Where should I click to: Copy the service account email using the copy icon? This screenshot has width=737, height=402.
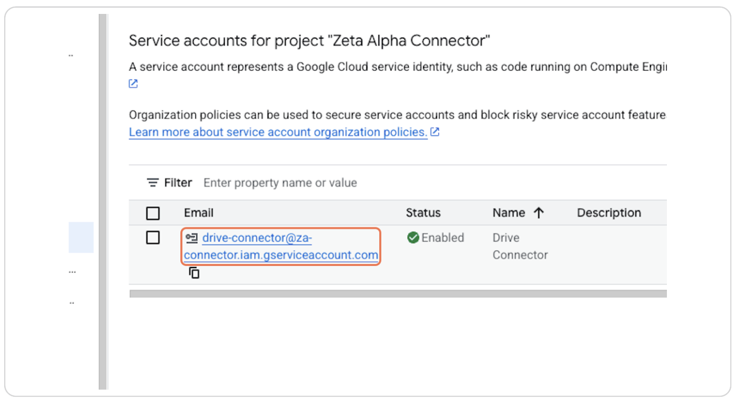click(x=194, y=272)
